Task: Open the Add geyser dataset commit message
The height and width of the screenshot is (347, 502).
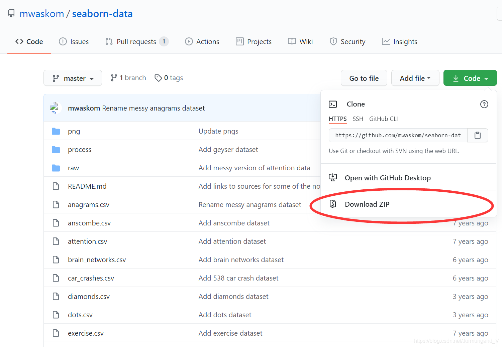Action: click(x=228, y=150)
